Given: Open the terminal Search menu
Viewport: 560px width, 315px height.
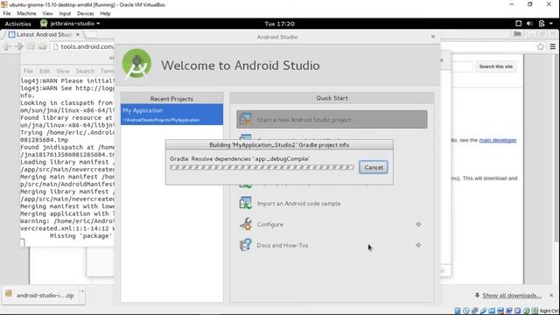Looking at the screenshot, I should point(85,71).
